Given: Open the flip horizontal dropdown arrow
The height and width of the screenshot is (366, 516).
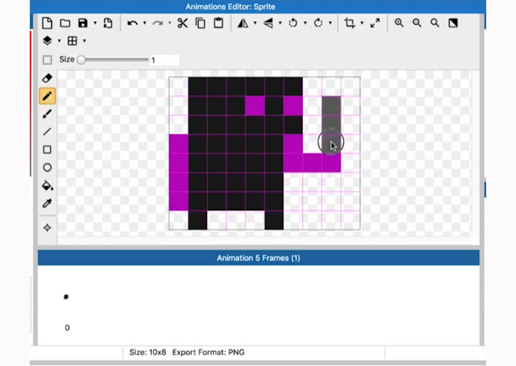Looking at the screenshot, I should 255,23.
